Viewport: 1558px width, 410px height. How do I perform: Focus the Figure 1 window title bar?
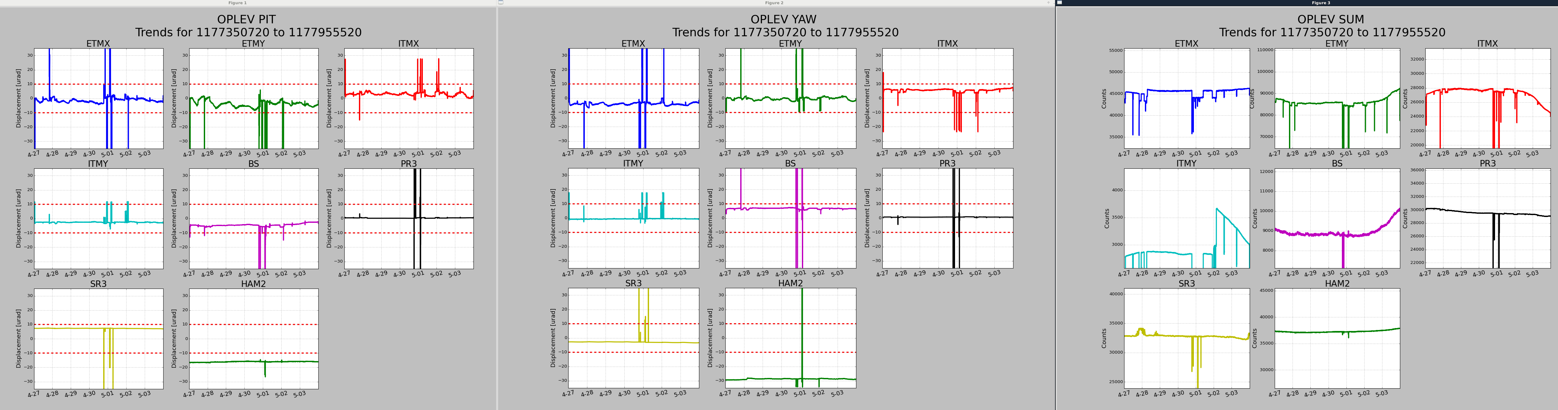[248, 3]
